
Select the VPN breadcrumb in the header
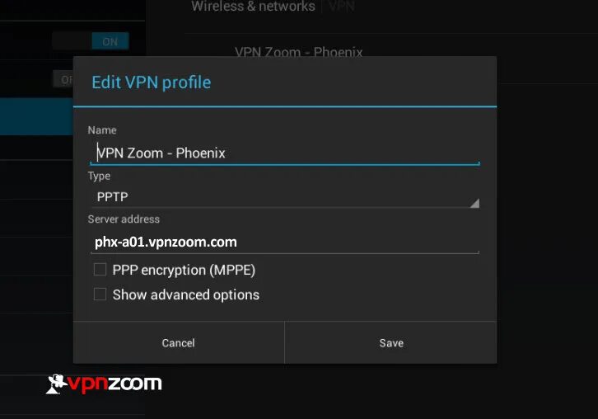(341, 7)
